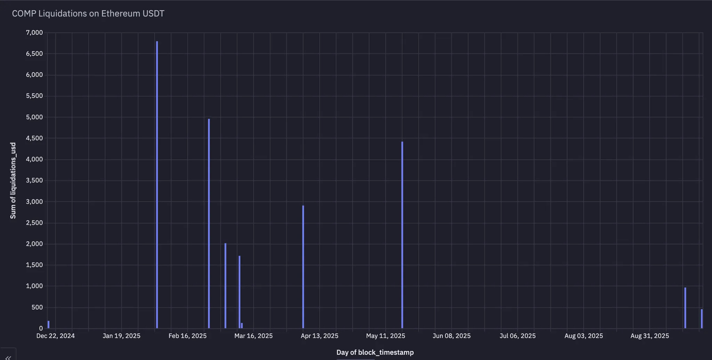Click the "Apr 13, 2025" date label
The height and width of the screenshot is (360, 712).
click(319, 336)
